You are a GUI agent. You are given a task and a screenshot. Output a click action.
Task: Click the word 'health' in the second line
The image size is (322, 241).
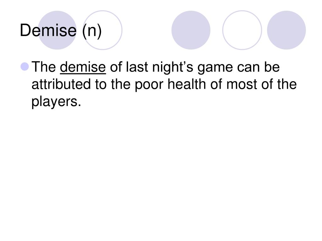click(187, 84)
